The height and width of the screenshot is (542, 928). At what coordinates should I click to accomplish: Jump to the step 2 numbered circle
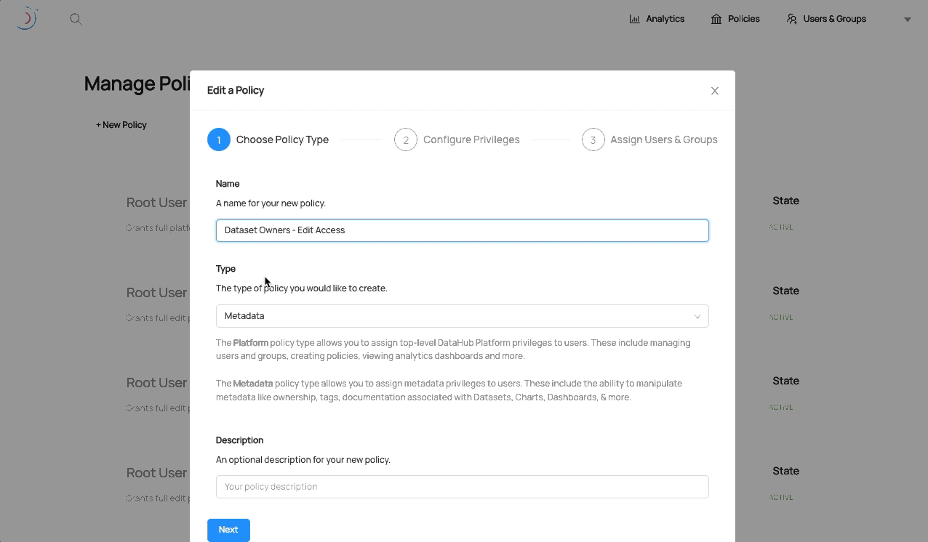(x=406, y=139)
